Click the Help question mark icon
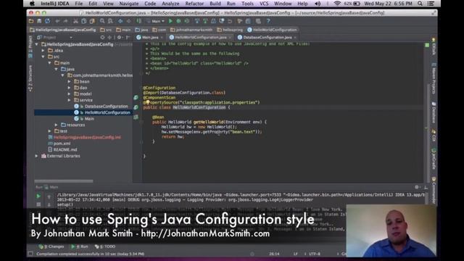Screen dimensions: 464x261 tap(268, 21)
